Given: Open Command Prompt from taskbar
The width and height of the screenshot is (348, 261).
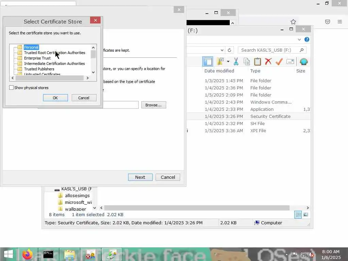Looking at the screenshot, I should tap(48, 254).
